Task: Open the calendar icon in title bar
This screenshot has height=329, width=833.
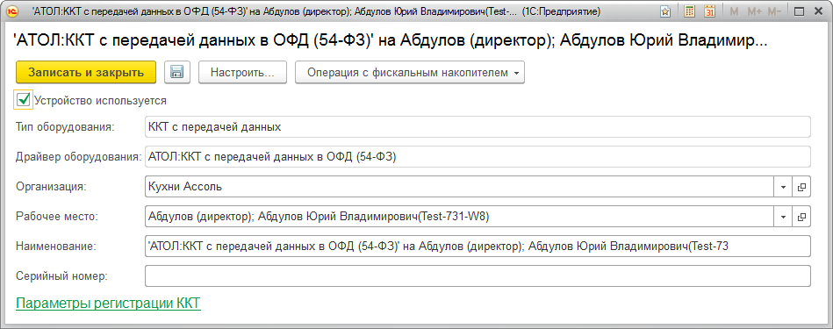Action: 709,11
